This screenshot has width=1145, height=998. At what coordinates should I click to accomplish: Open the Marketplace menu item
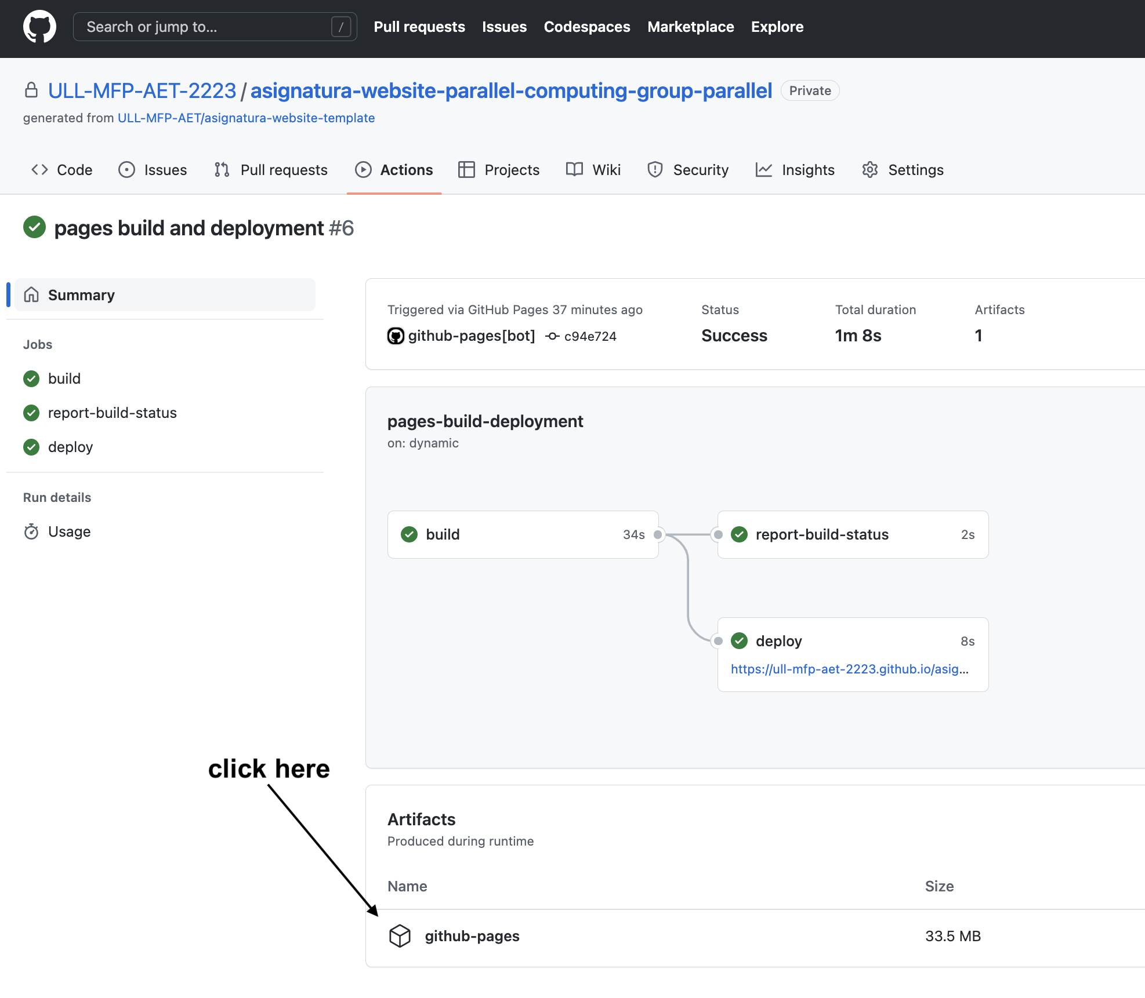pos(690,27)
